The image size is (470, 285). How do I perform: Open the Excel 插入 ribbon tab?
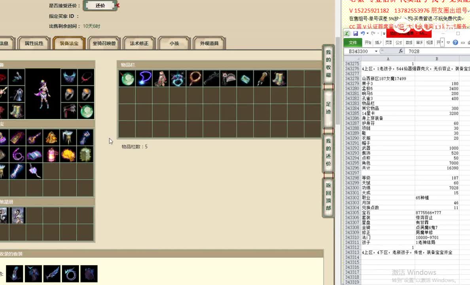378,43
